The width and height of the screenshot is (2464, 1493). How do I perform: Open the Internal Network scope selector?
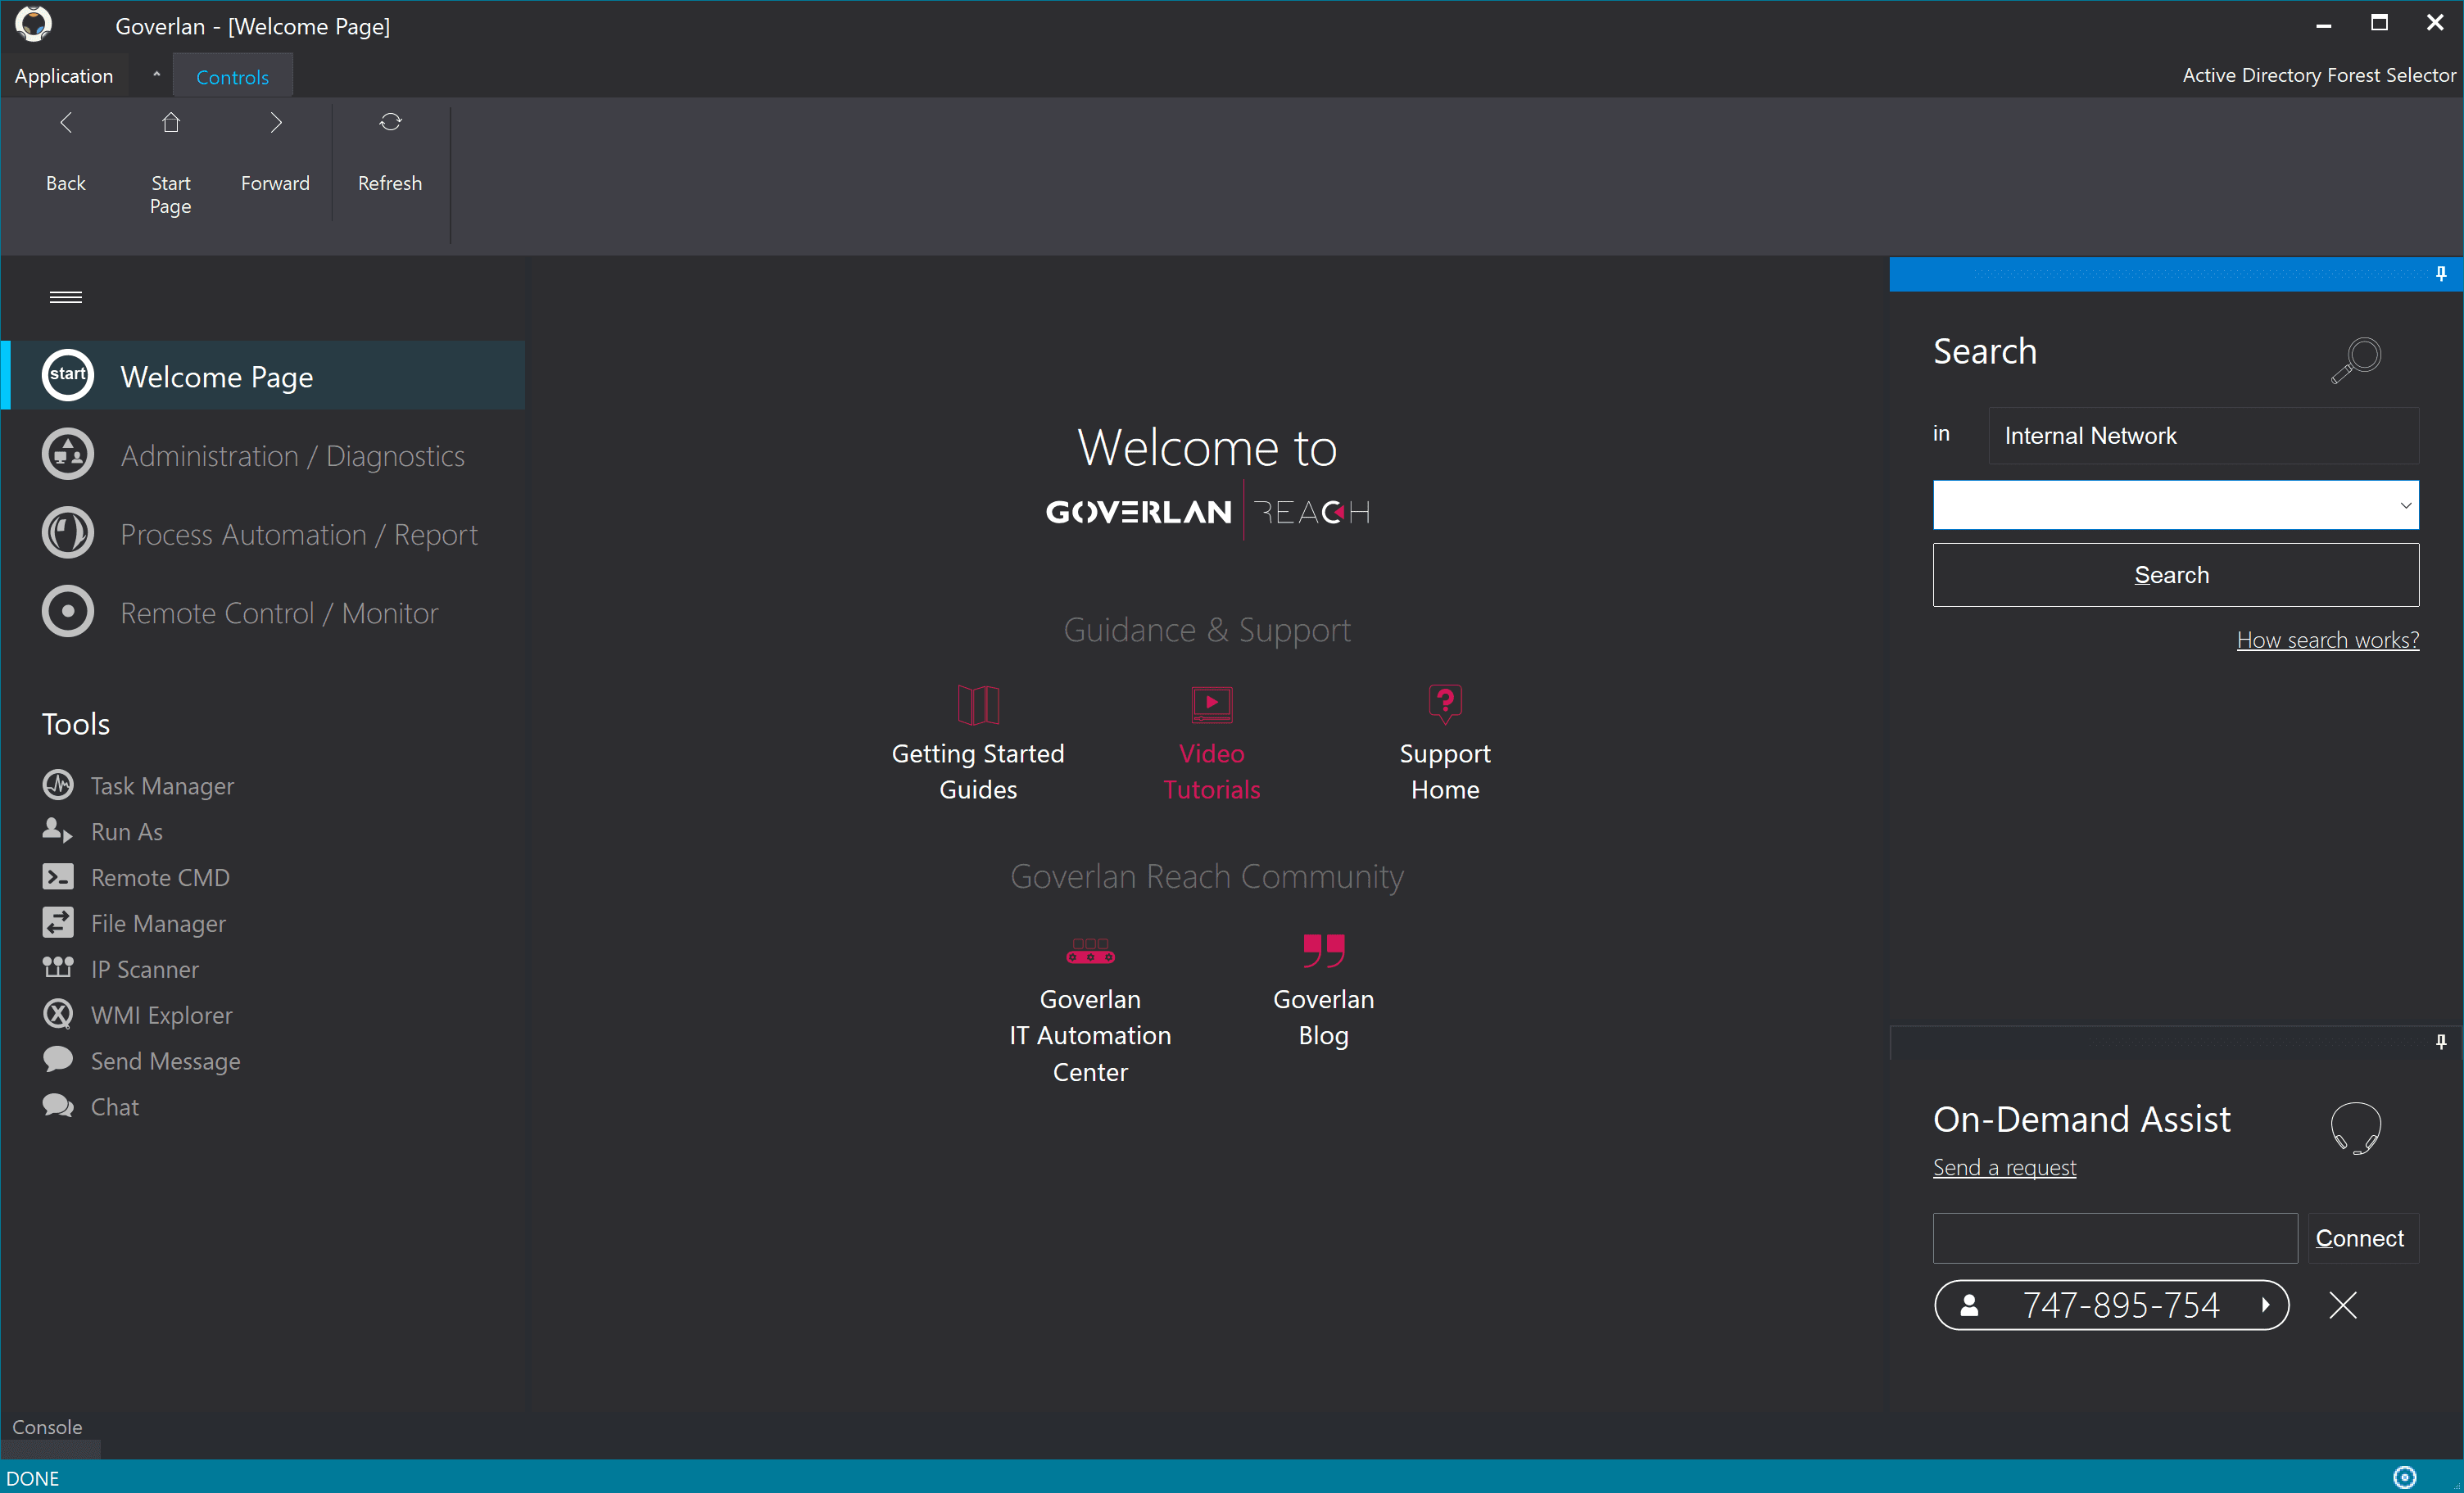pyautogui.click(x=2202, y=436)
